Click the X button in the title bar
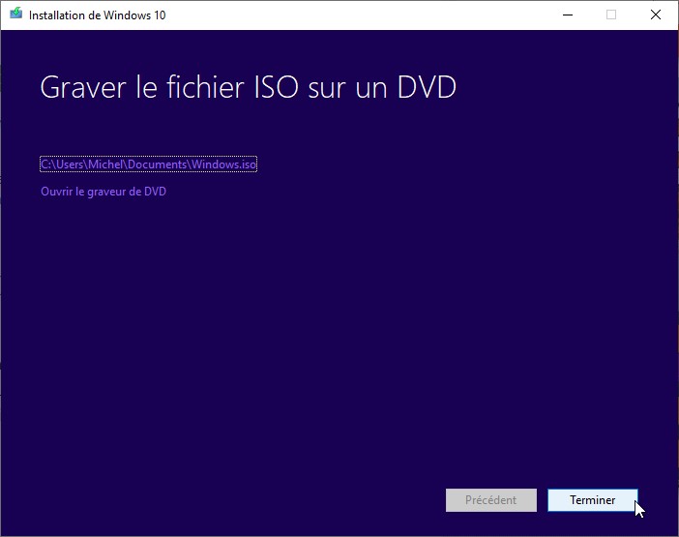 point(656,15)
